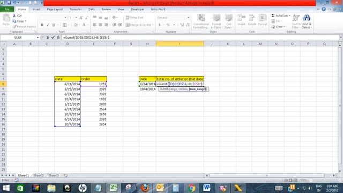Open AutoSum dropdown arrow
The image size is (343, 193).
(289, 16)
